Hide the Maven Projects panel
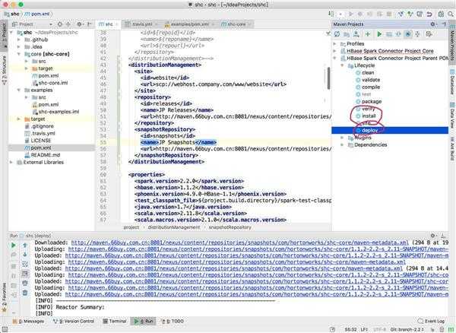The width and height of the screenshot is (456, 333). (444, 24)
